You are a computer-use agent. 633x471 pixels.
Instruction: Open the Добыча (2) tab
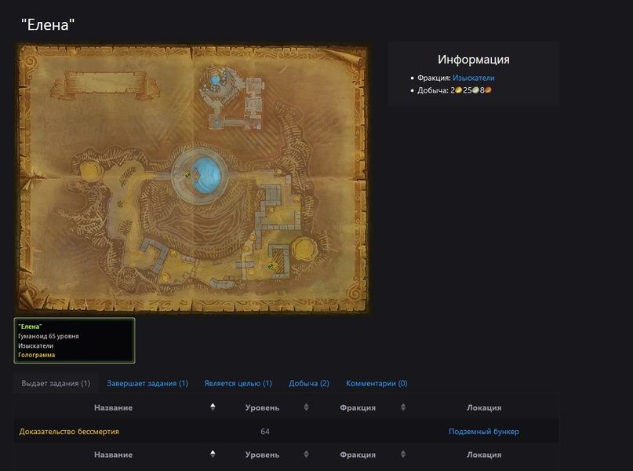tap(309, 383)
